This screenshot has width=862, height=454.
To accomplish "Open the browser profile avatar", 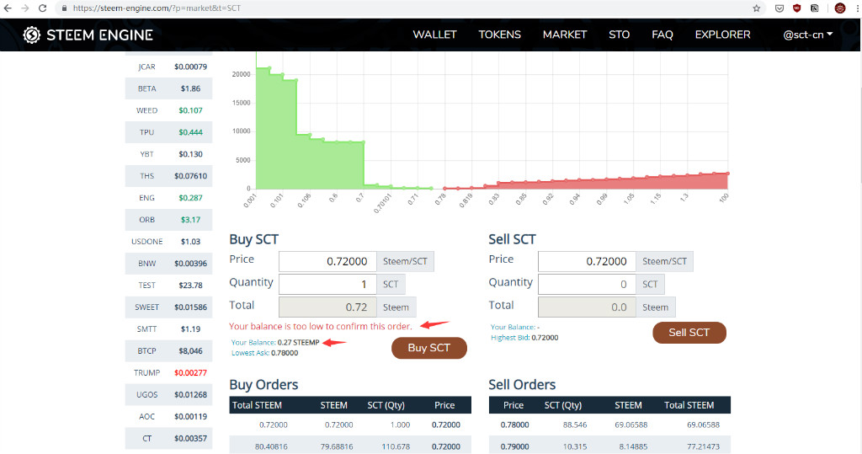I will pos(839,8).
